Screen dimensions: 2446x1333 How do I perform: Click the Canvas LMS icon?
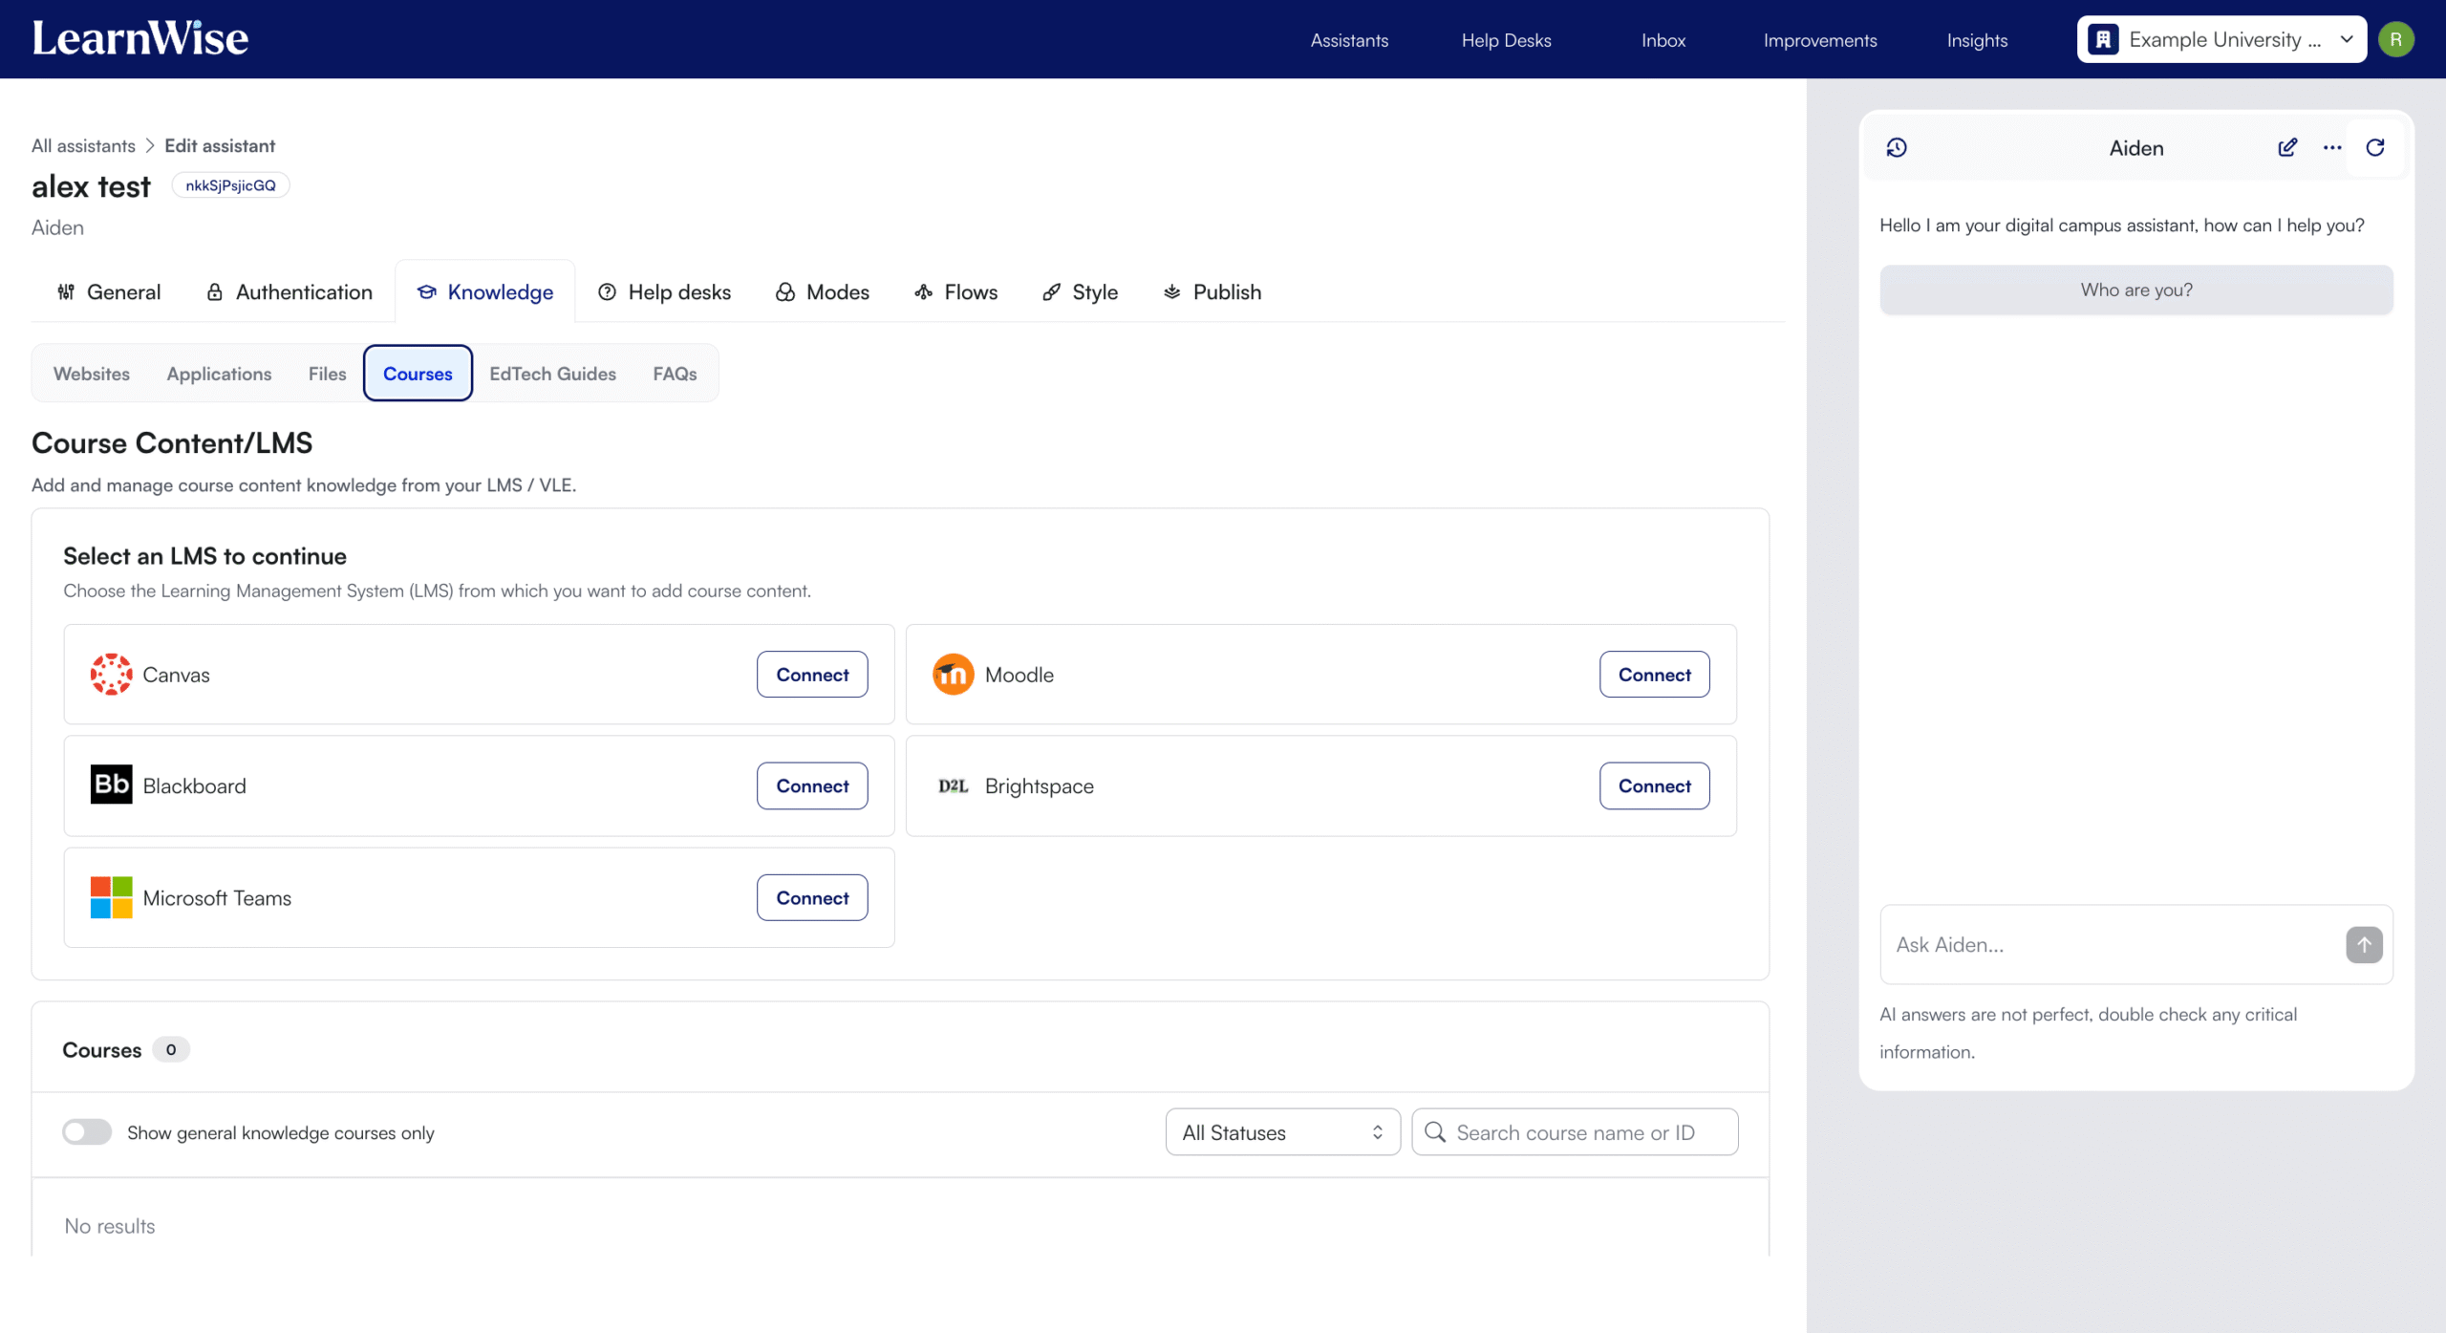[x=110, y=674]
